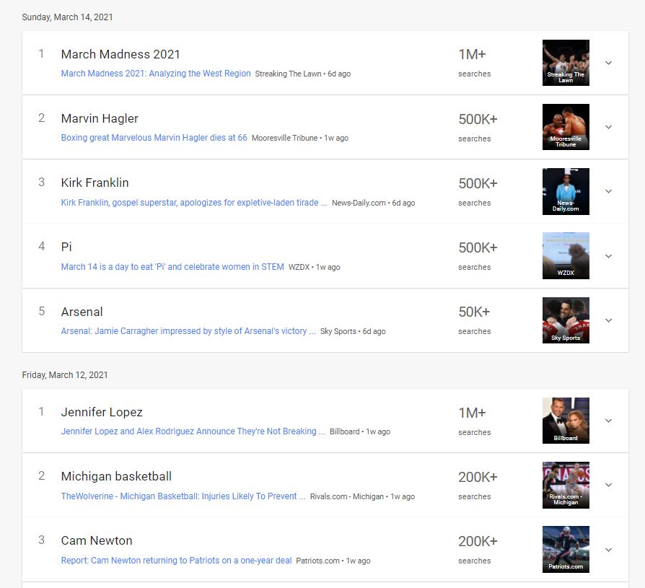Click the Streaking The Lawn thumbnail
Image resolution: width=645 pixels, height=588 pixels.
coord(566,63)
